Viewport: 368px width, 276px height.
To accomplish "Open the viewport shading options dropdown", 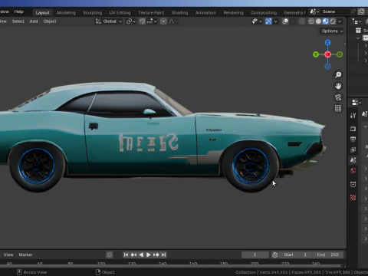I will [340, 21].
